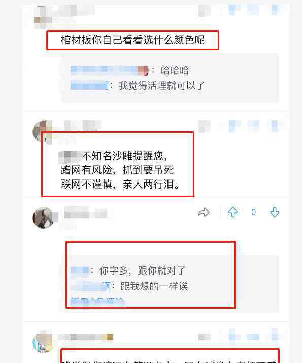
Task: Click blurred upvote icon on 不知名沙雕 comment
Action: pyautogui.click(x=232, y=127)
